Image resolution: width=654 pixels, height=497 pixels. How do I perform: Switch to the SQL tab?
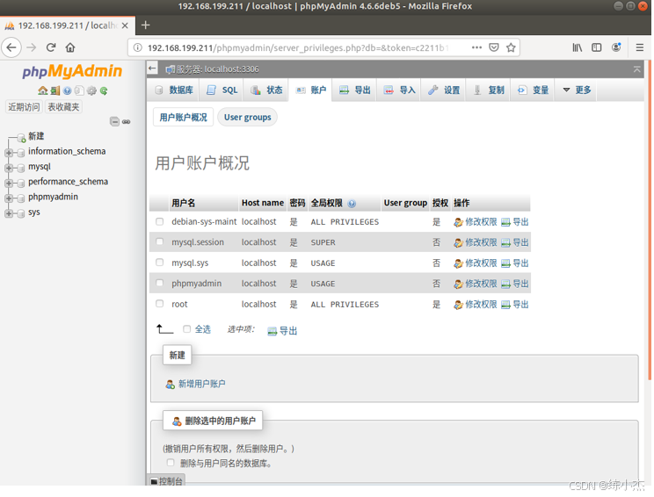click(x=222, y=90)
